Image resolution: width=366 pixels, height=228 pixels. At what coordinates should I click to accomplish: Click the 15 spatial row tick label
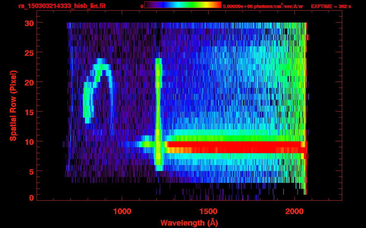point(29,112)
